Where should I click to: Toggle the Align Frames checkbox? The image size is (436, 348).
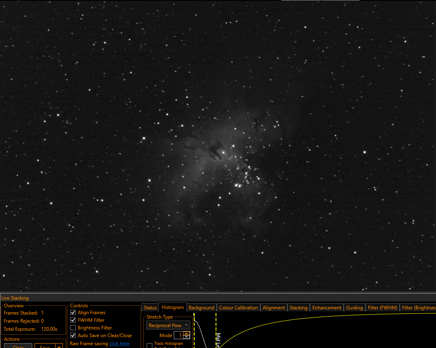pyautogui.click(x=73, y=313)
